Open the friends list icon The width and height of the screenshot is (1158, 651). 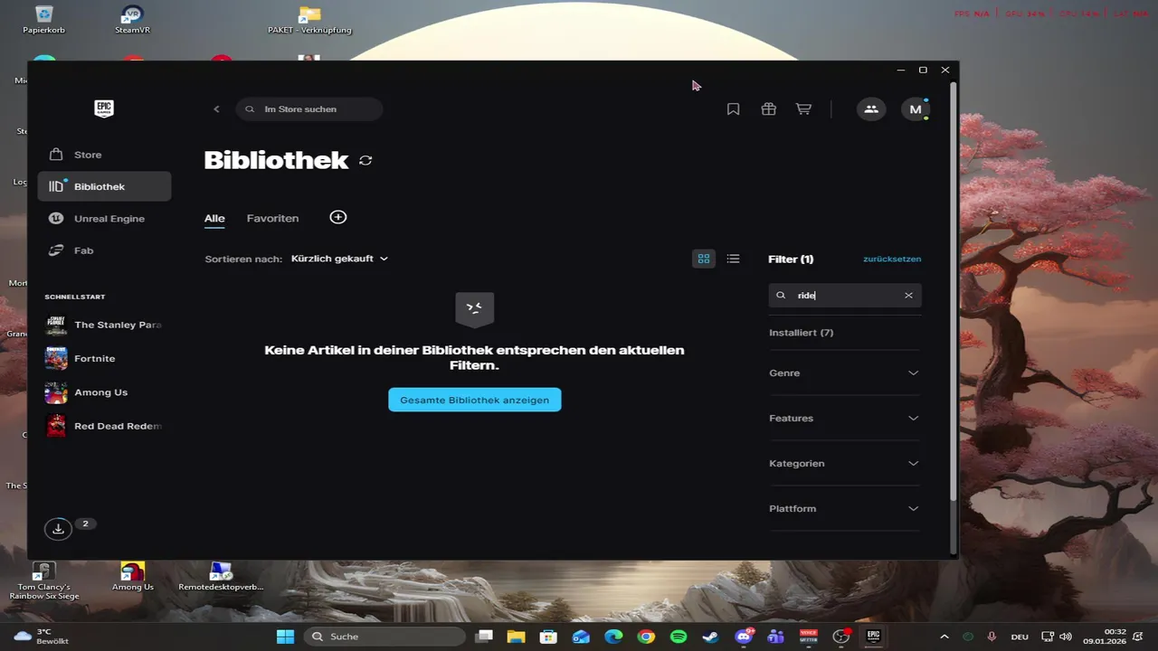click(871, 109)
